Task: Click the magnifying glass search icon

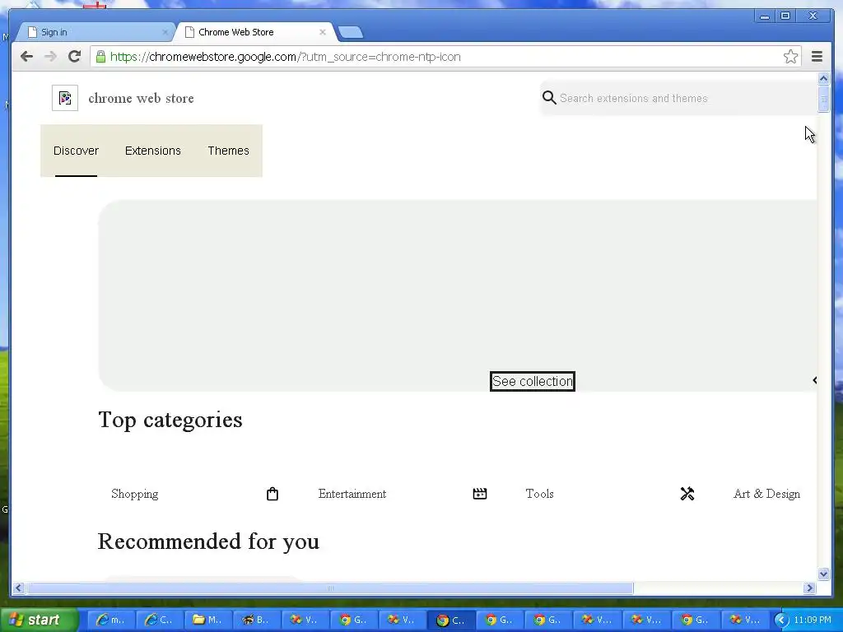Action: [x=549, y=98]
